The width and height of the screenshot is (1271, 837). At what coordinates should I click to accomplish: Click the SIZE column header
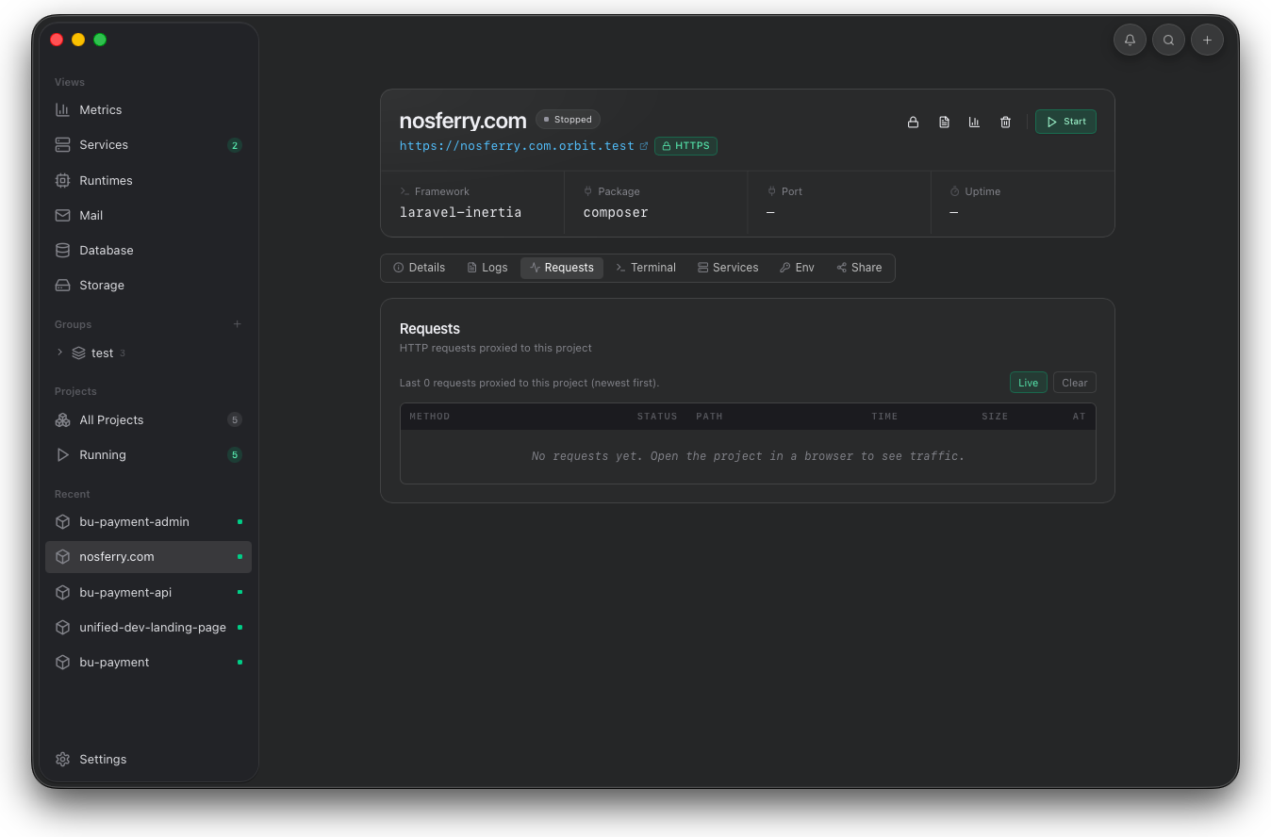995,417
